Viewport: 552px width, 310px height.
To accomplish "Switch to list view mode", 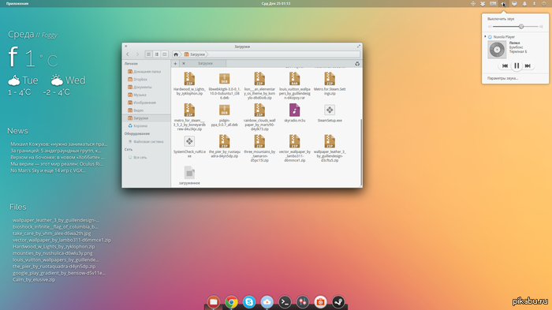I will [157, 54].
